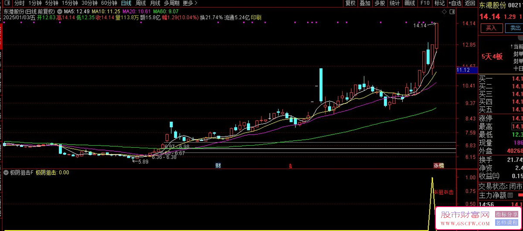Click the 5.89 low price annotation
523x231 pixels.
click(143, 161)
